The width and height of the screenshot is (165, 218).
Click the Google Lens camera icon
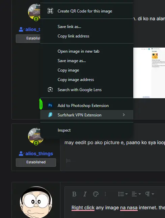[50, 89]
